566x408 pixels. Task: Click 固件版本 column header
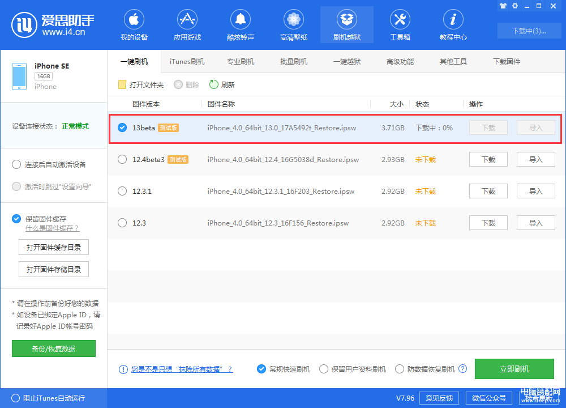click(146, 104)
